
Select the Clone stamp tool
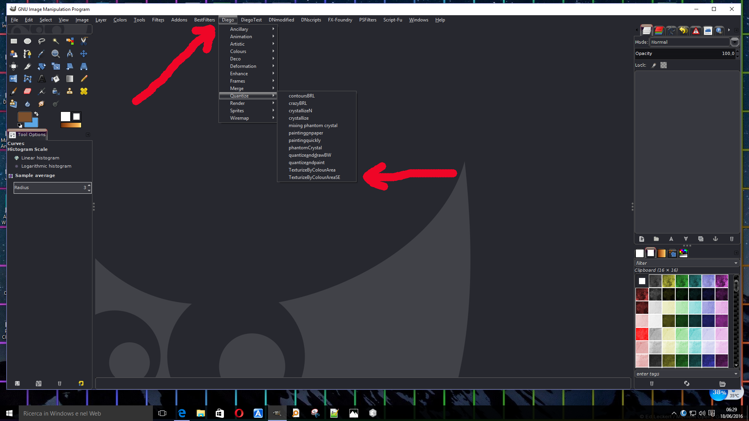(x=70, y=91)
